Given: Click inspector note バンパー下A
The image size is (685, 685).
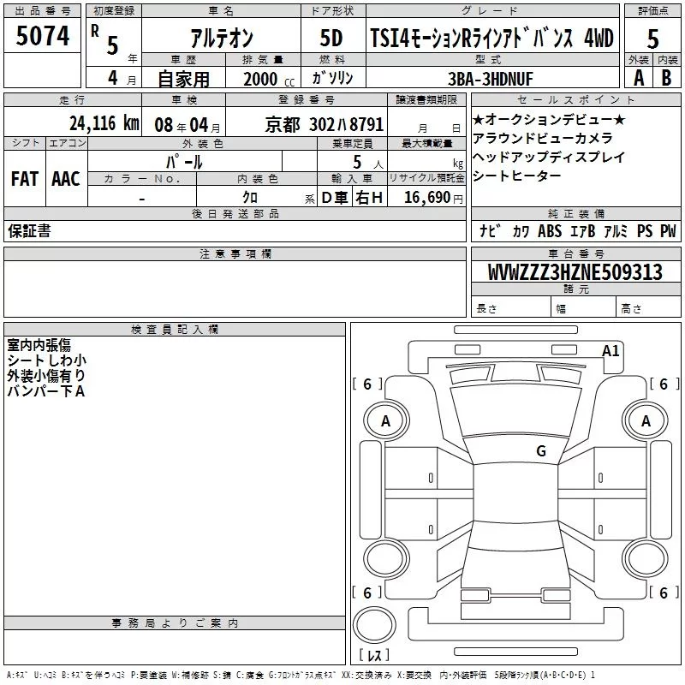Looking at the screenshot, I should pyautogui.click(x=46, y=391).
